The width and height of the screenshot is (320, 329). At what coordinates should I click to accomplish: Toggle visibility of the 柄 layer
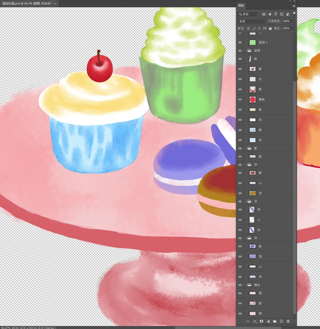[240, 59]
